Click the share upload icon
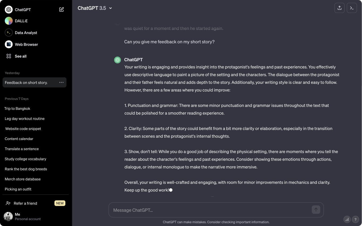Screen dimensions: 362x226 [x=339, y=8]
